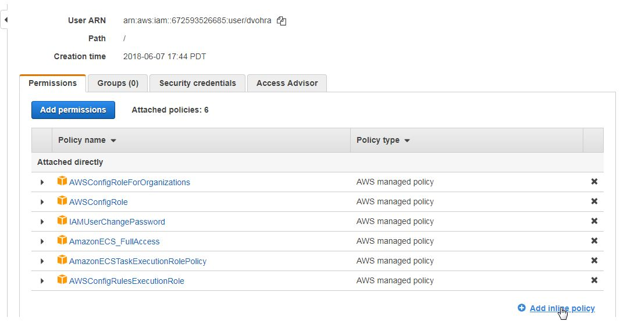The height and width of the screenshot is (321, 620).
Task: Click the plus icon beside Add inline policy
Action: tap(522, 308)
